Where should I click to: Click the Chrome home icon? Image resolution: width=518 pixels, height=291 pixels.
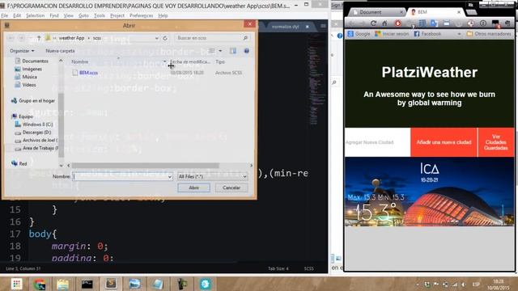(x=384, y=23)
